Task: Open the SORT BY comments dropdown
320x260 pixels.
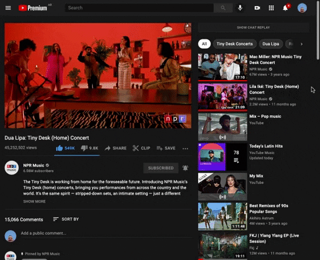Action: click(x=66, y=219)
